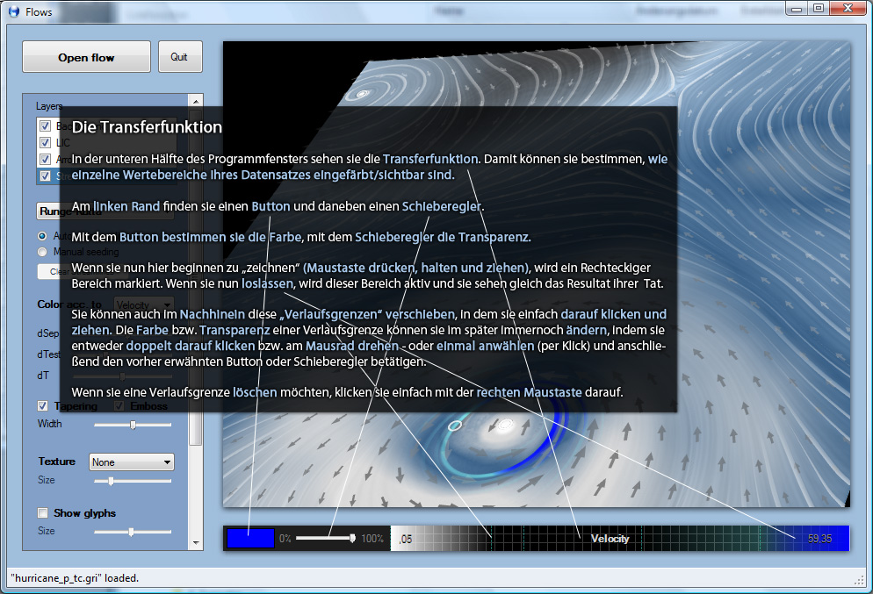Open the Color acc. to Velocity dropdown

[x=144, y=304]
